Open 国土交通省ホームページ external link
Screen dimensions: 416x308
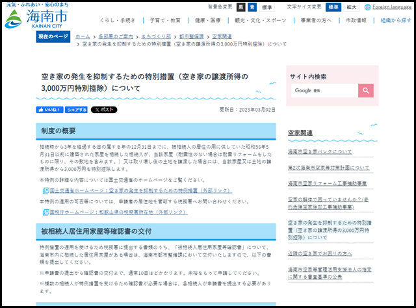tap(140, 191)
